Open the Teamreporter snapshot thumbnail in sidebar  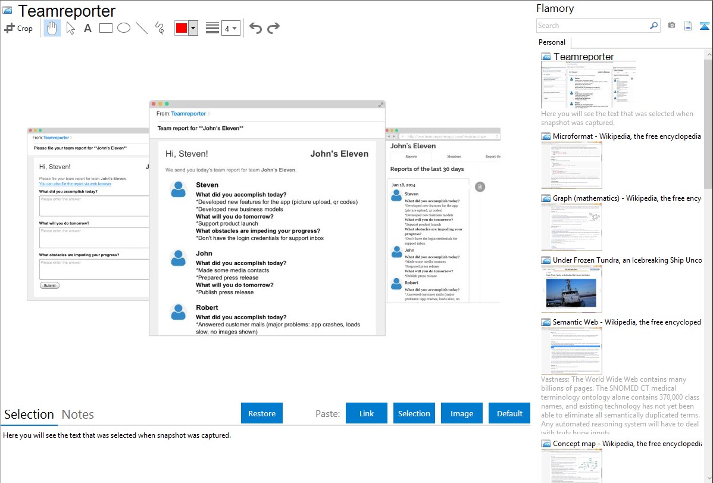tap(588, 85)
